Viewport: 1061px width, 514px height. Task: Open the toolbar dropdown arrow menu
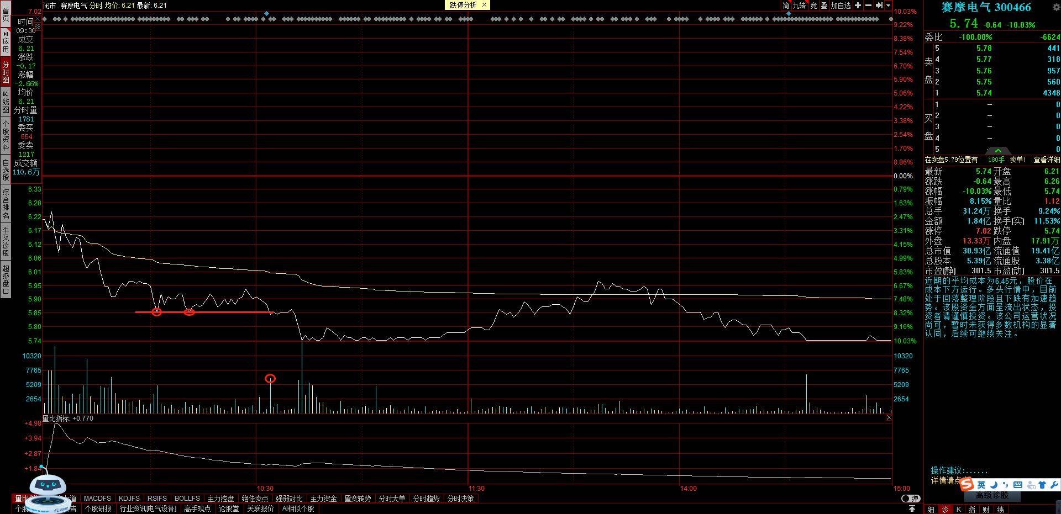pyautogui.click(x=888, y=6)
